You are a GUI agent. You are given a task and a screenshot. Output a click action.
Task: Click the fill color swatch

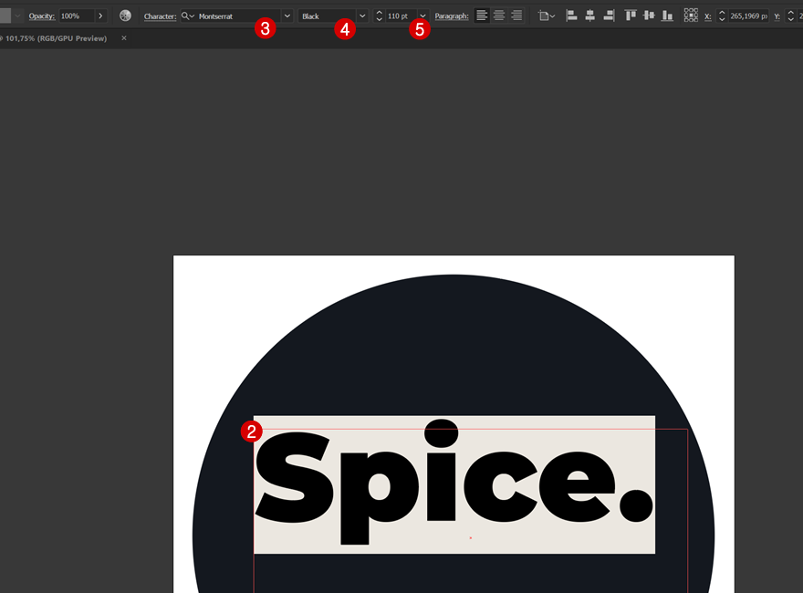5,16
